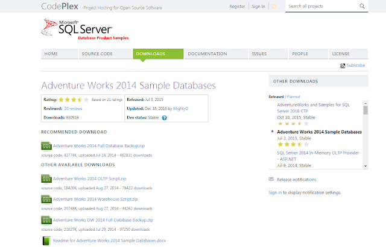Click scroll up arrow in Other Downloads list

[365, 103]
